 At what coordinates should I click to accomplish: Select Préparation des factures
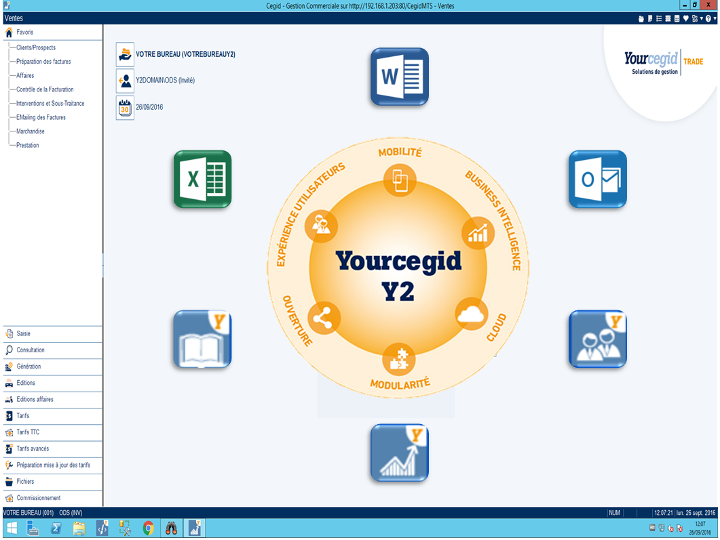[x=43, y=62]
